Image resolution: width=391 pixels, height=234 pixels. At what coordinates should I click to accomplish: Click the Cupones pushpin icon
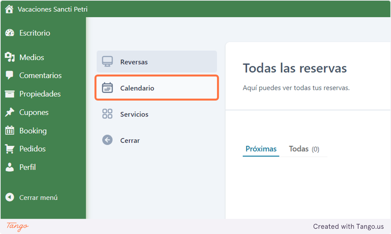click(x=10, y=112)
